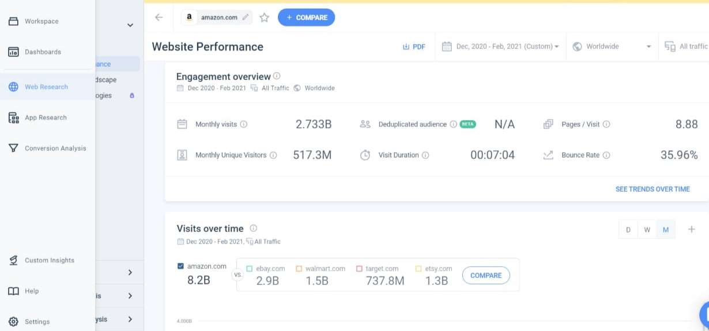Check the target.com checkbox

[x=359, y=268]
